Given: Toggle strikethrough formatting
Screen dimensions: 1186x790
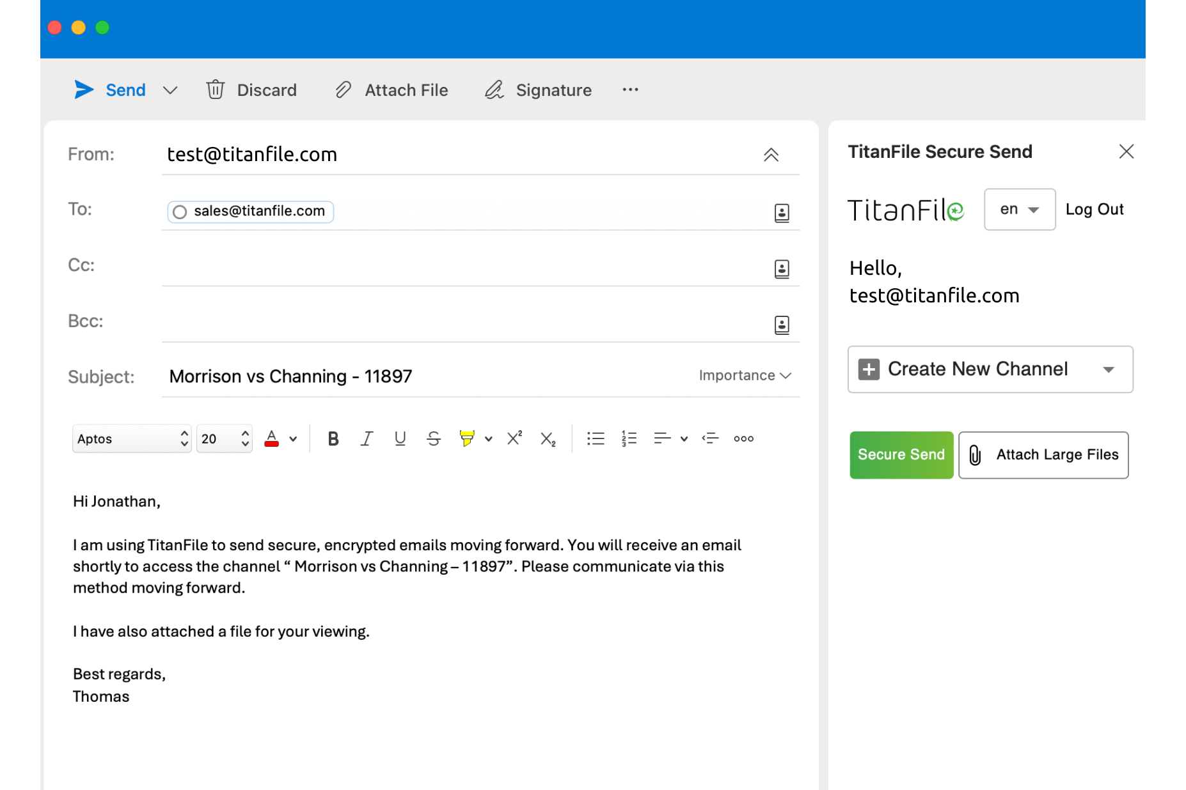Looking at the screenshot, I should (434, 438).
